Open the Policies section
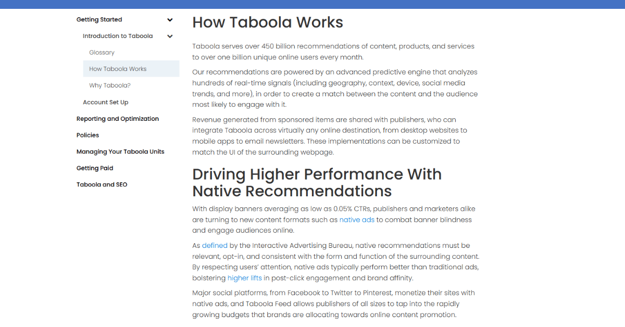Viewport: 625px width, 327px height. tap(87, 135)
